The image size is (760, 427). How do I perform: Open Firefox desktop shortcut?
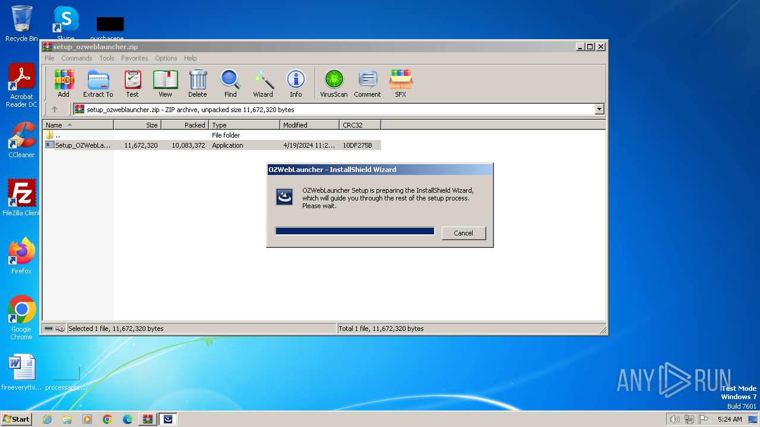tap(21, 256)
